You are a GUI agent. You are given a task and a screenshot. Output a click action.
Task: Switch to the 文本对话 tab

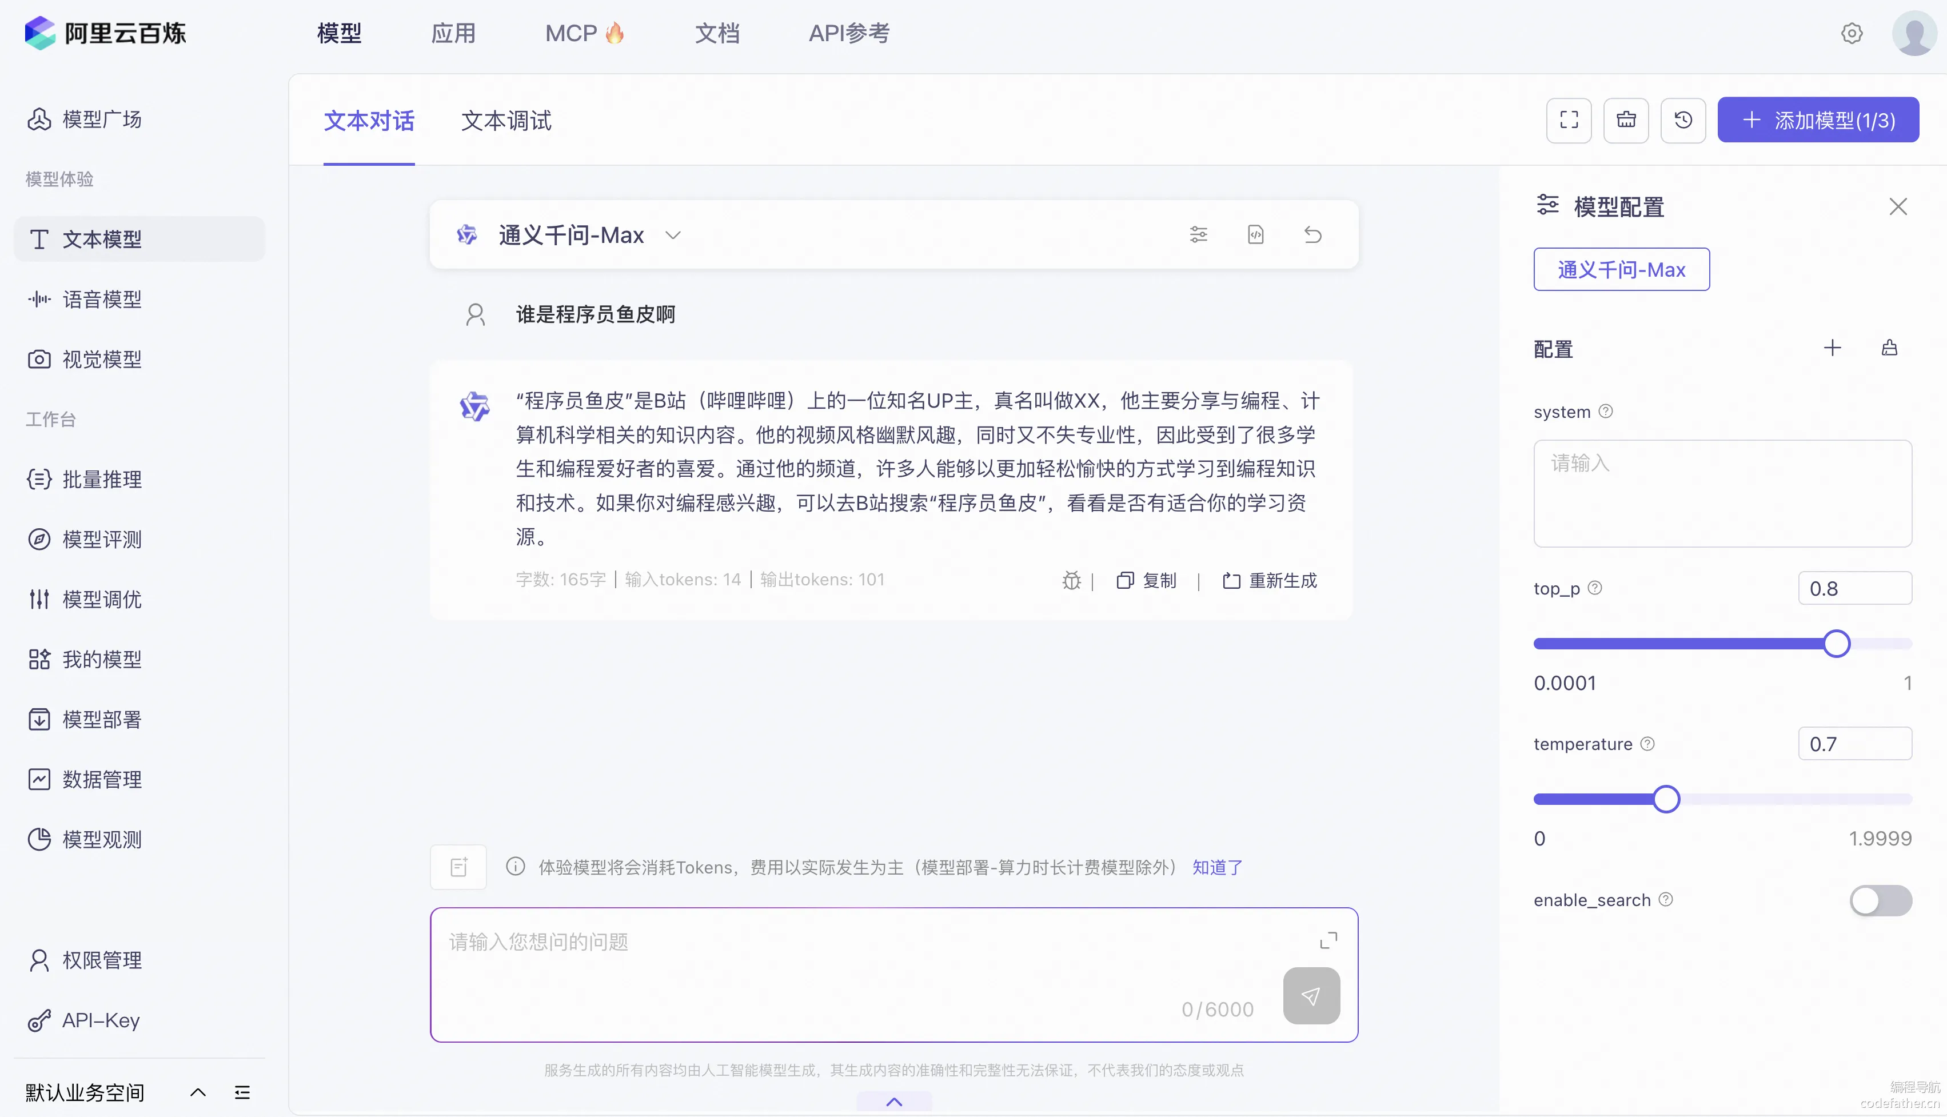(369, 121)
